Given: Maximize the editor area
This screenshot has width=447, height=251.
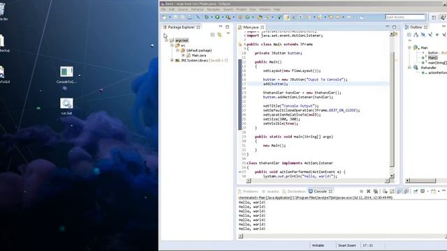Looking at the screenshot, I should (x=394, y=27).
